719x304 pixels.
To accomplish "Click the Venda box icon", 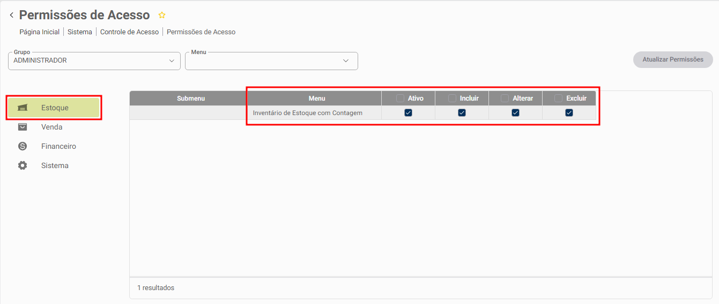I will (22, 127).
